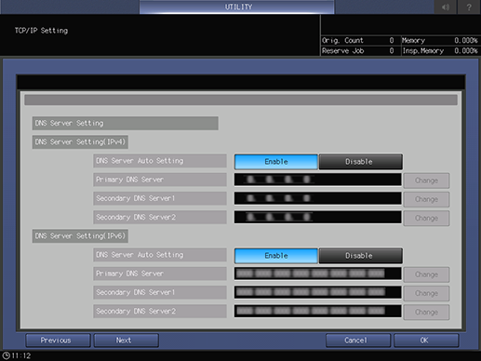The height and width of the screenshot is (361, 481).
Task: Change IPv6 Primary DNS Server
Action: click(426, 274)
